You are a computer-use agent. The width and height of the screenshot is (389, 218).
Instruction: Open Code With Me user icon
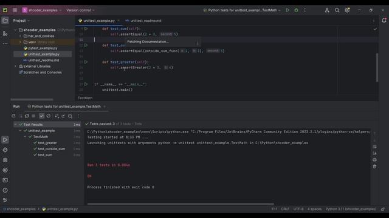tap(327, 10)
